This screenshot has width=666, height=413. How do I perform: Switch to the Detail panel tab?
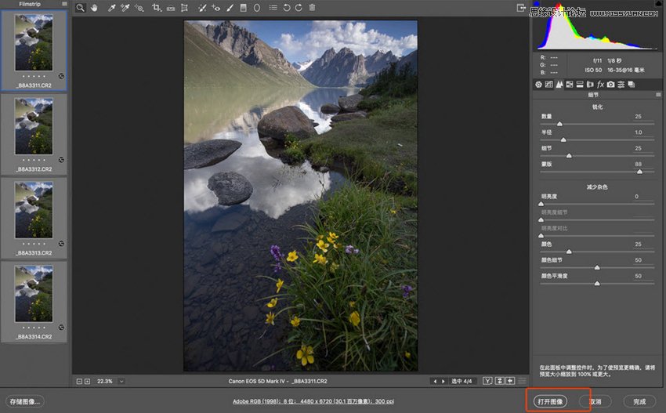point(559,85)
